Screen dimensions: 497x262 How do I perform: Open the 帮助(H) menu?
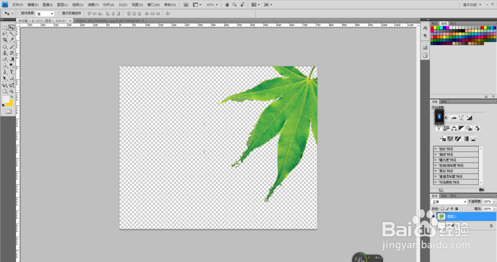point(170,5)
